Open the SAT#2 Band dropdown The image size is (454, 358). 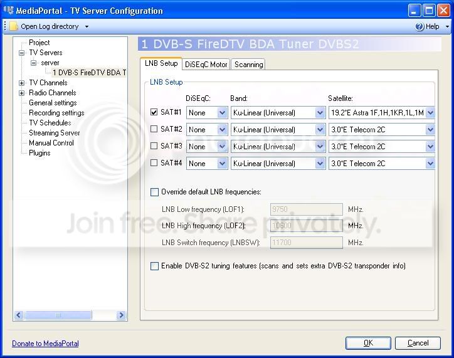(320, 129)
